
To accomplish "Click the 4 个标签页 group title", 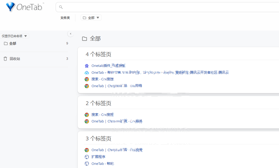I will pyautogui.click(x=98, y=54).
